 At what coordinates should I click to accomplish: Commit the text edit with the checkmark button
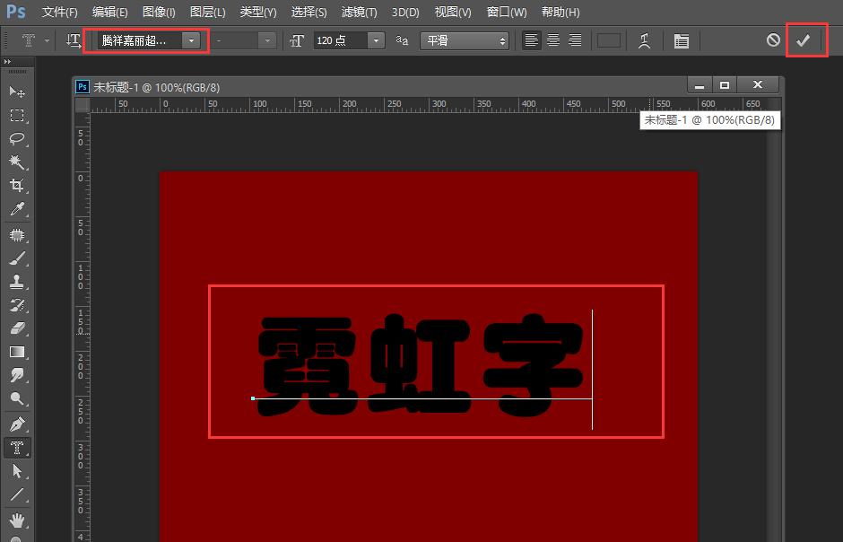[x=805, y=40]
